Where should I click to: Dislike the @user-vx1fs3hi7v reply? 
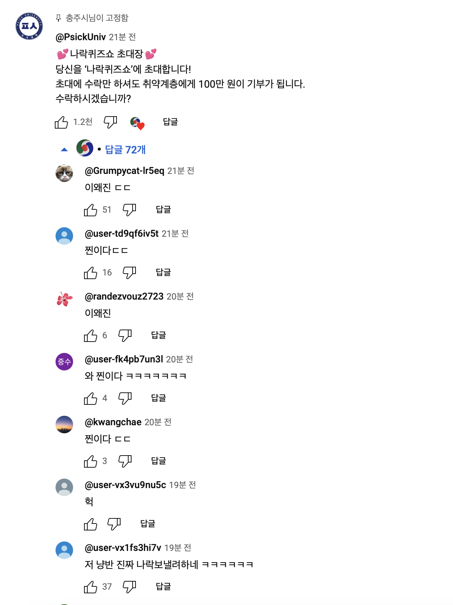click(129, 587)
